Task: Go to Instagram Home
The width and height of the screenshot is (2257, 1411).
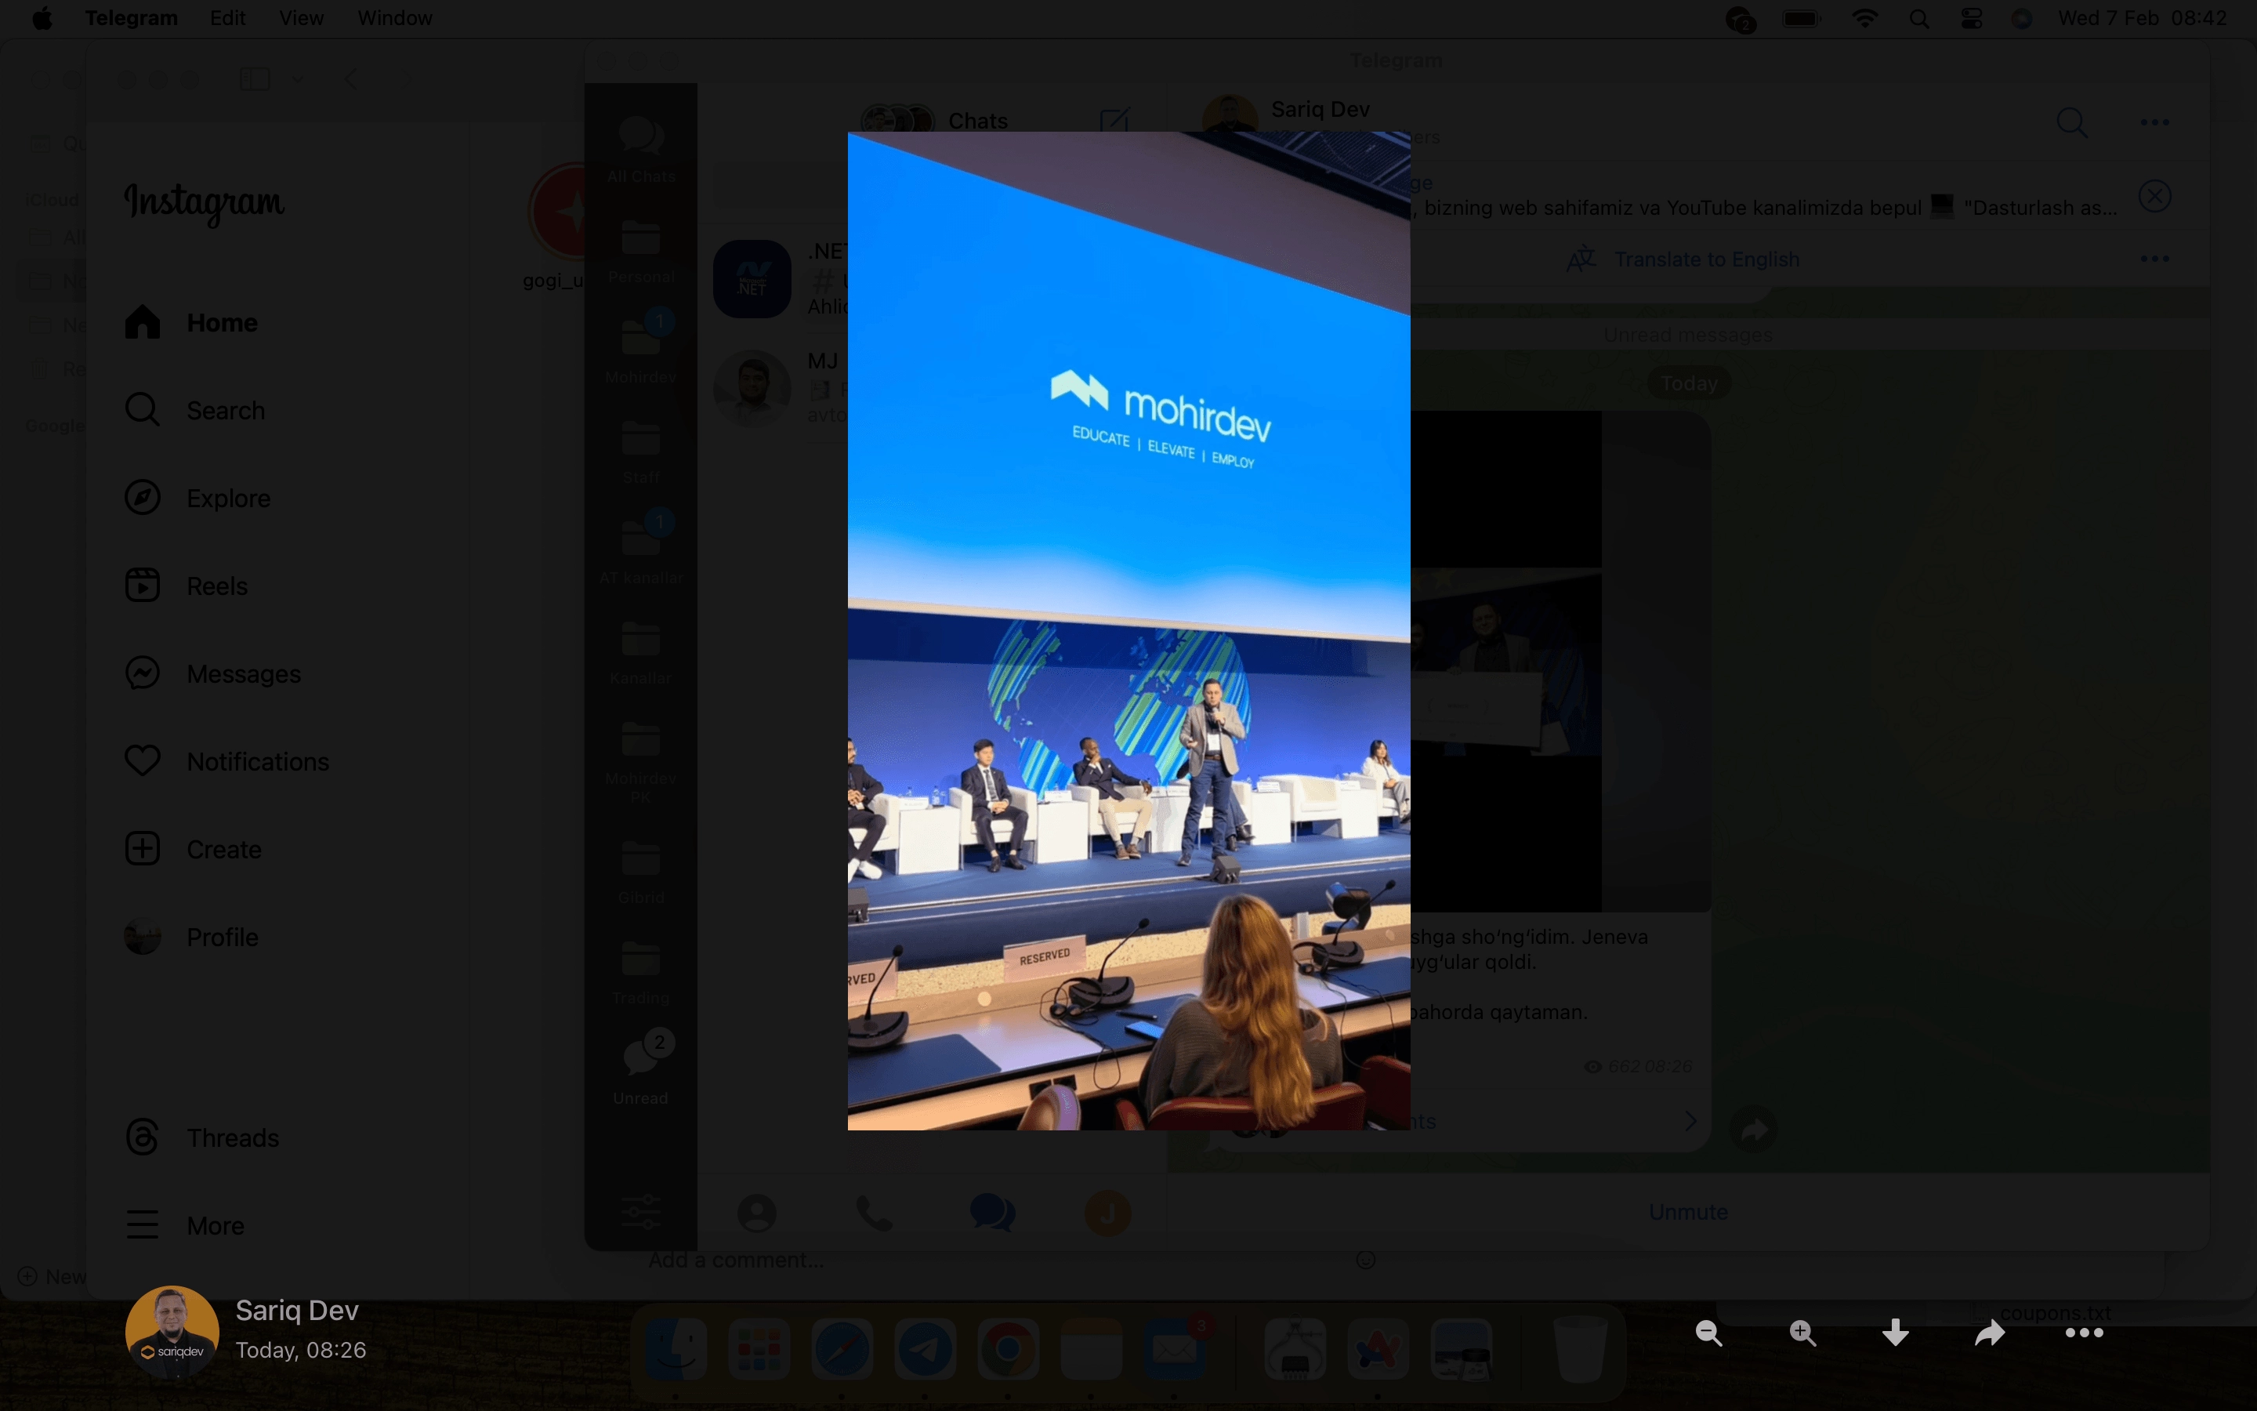Action: tap(191, 323)
